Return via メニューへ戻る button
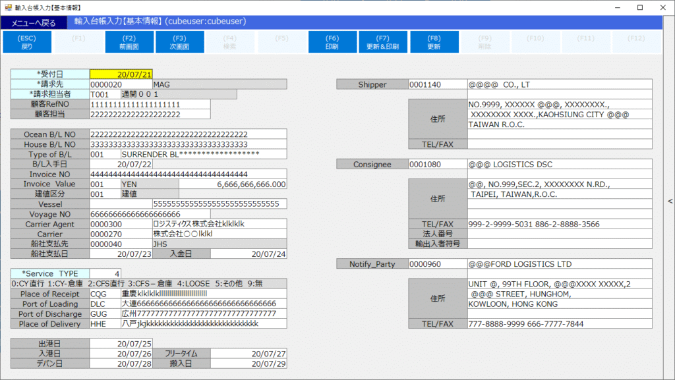Image resolution: width=675 pixels, height=380 pixels. (x=34, y=22)
